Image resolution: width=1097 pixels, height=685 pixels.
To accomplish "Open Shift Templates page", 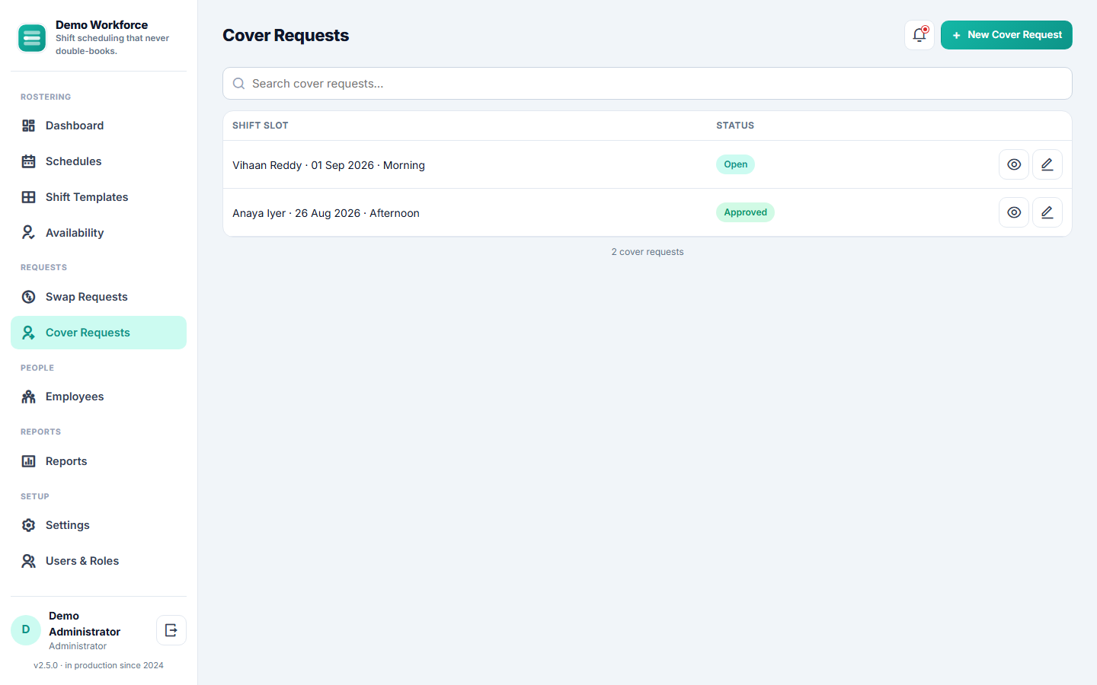I will tap(98, 197).
